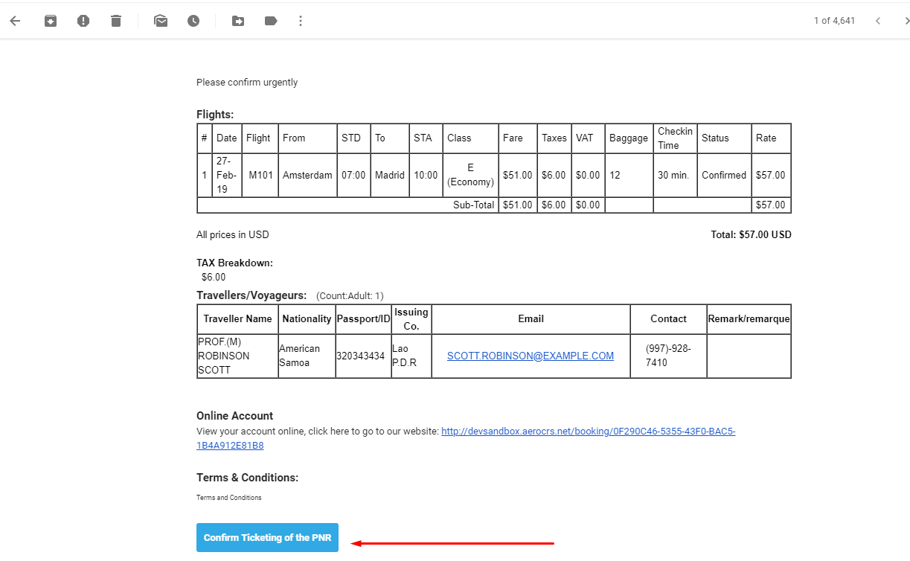Snooze this email with clock icon
The width and height of the screenshot is (910, 561).
point(193,21)
